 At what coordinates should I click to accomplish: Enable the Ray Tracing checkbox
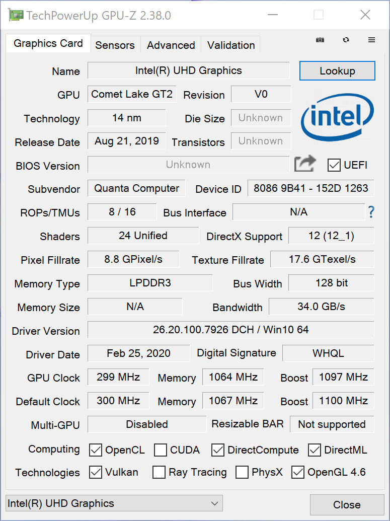159,472
